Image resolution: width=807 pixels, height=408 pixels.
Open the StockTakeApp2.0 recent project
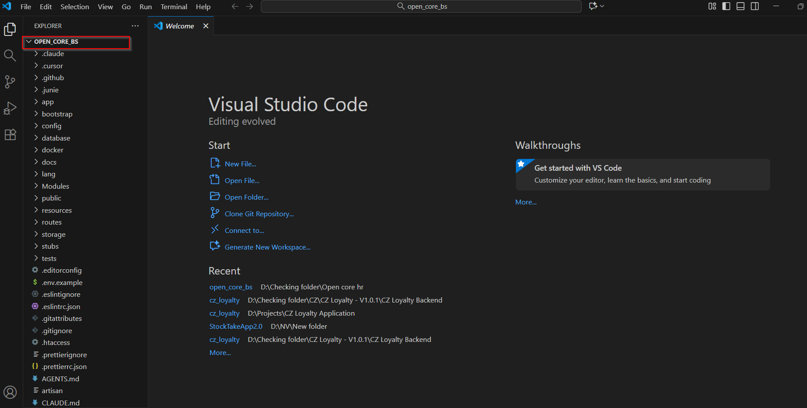(x=236, y=326)
